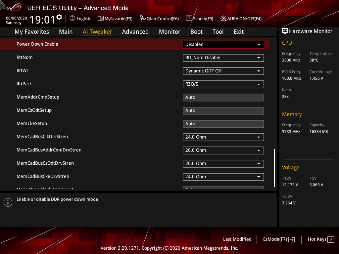
Task: Open the MemCadBusClkDrvStren dropdown
Action: (223, 137)
